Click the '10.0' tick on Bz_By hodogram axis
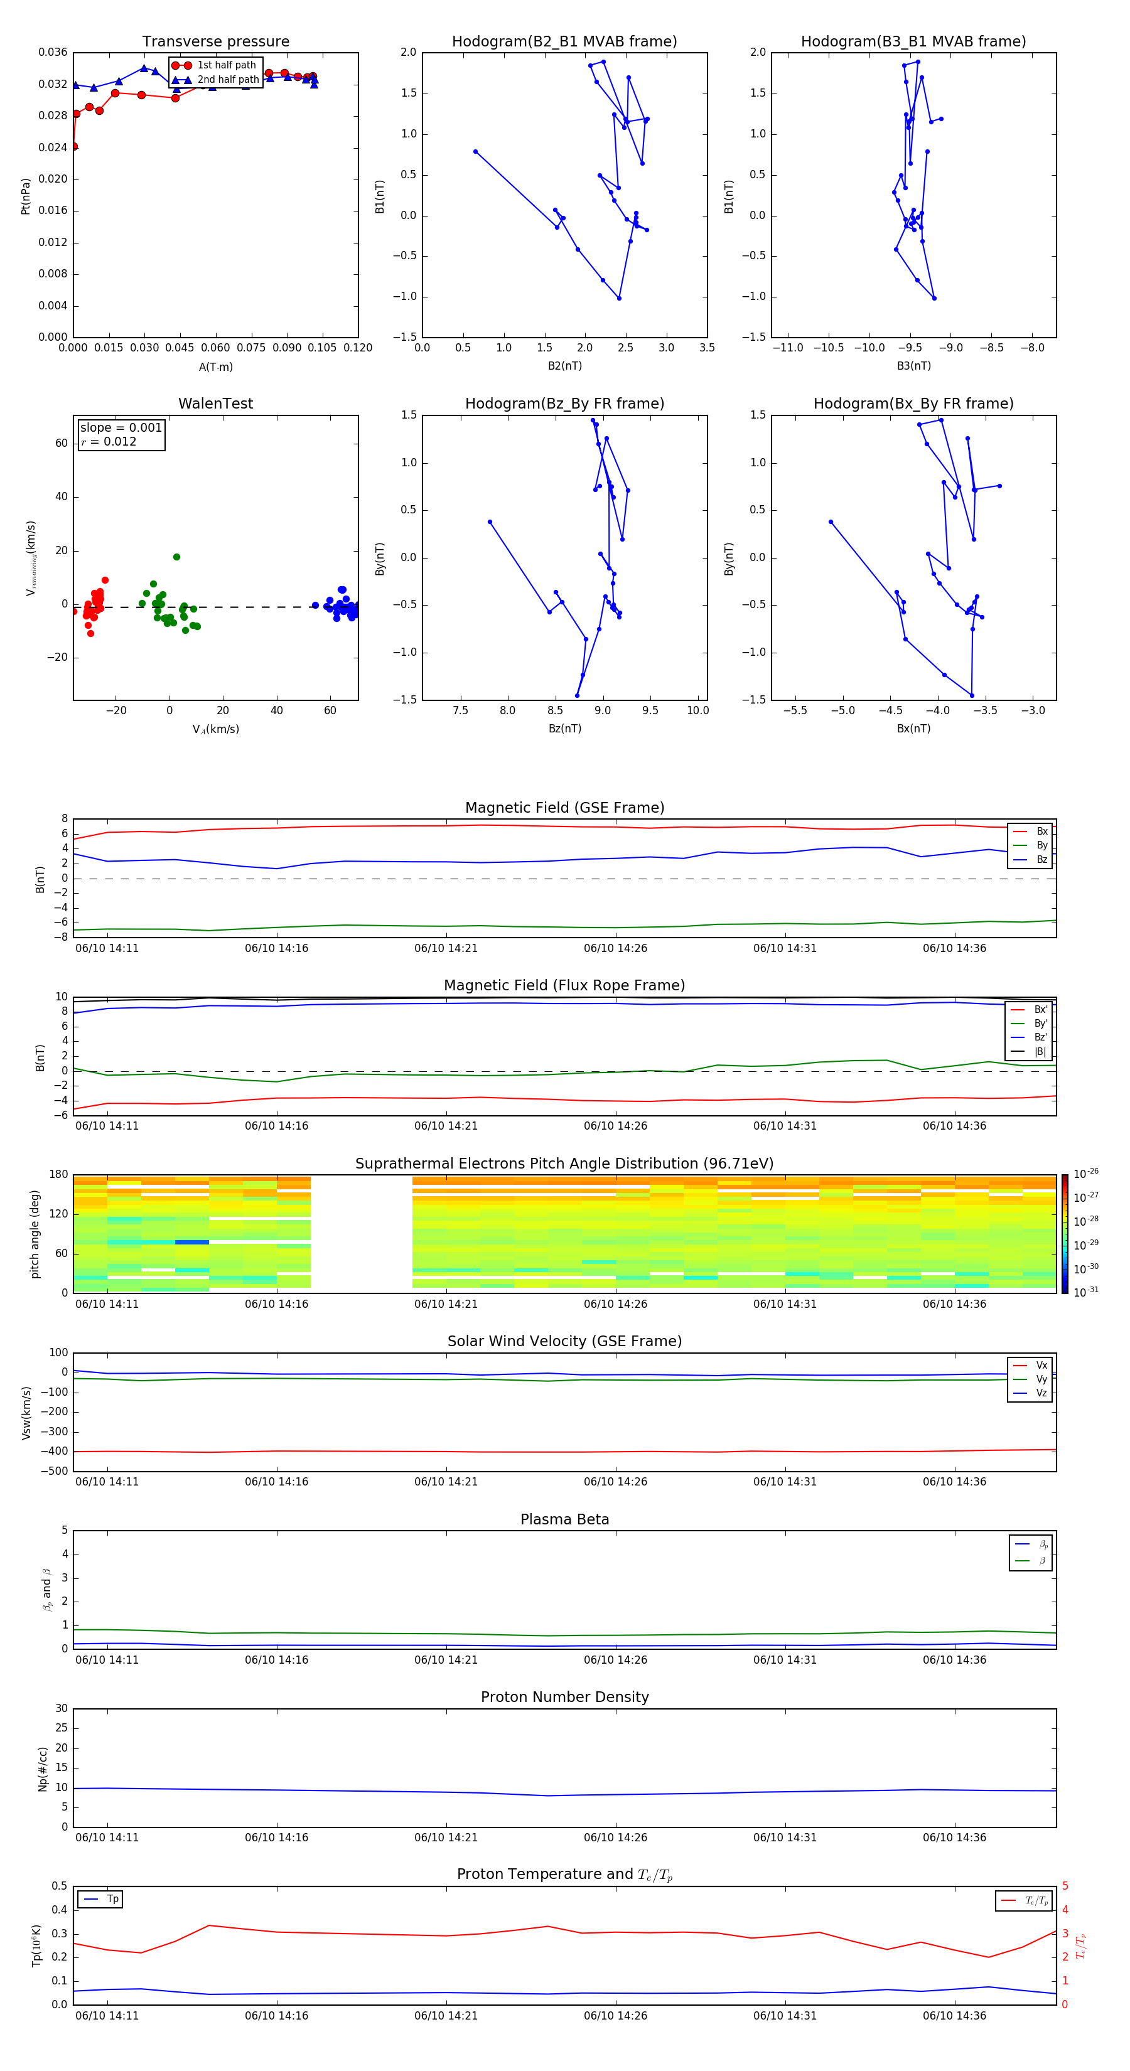This screenshot has width=1130, height=2071. pyautogui.click(x=697, y=710)
